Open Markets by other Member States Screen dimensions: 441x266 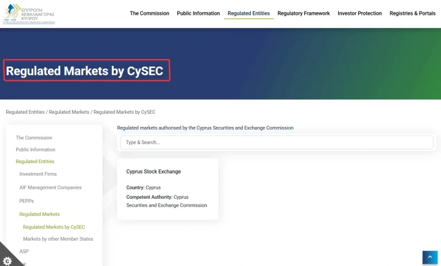click(x=58, y=238)
